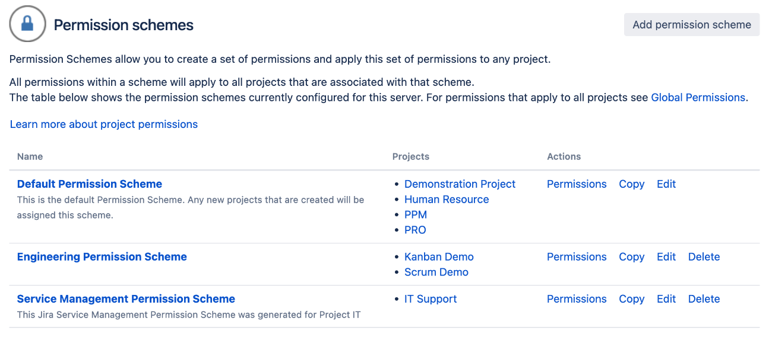The height and width of the screenshot is (337, 769).
Task: Delete the Service Management Permission Scheme
Action: [704, 299]
